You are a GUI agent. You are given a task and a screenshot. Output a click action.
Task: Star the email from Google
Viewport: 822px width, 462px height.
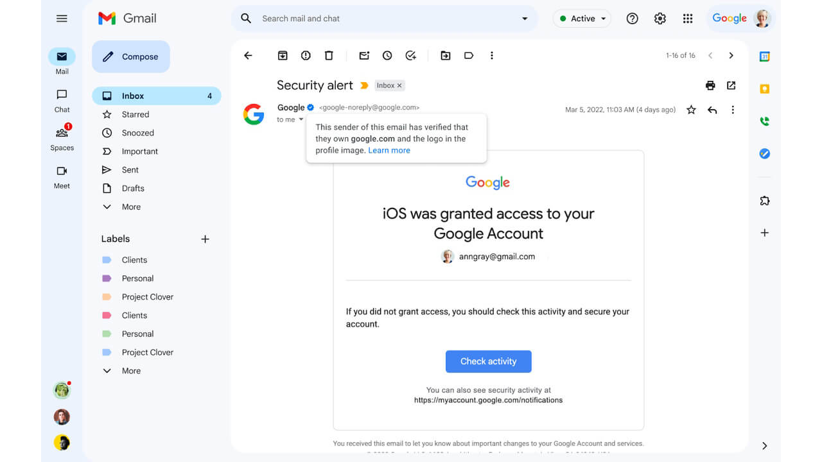coord(691,110)
